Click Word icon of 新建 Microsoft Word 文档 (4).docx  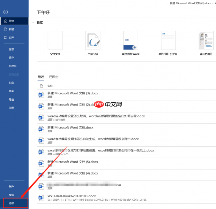coord(41,175)
